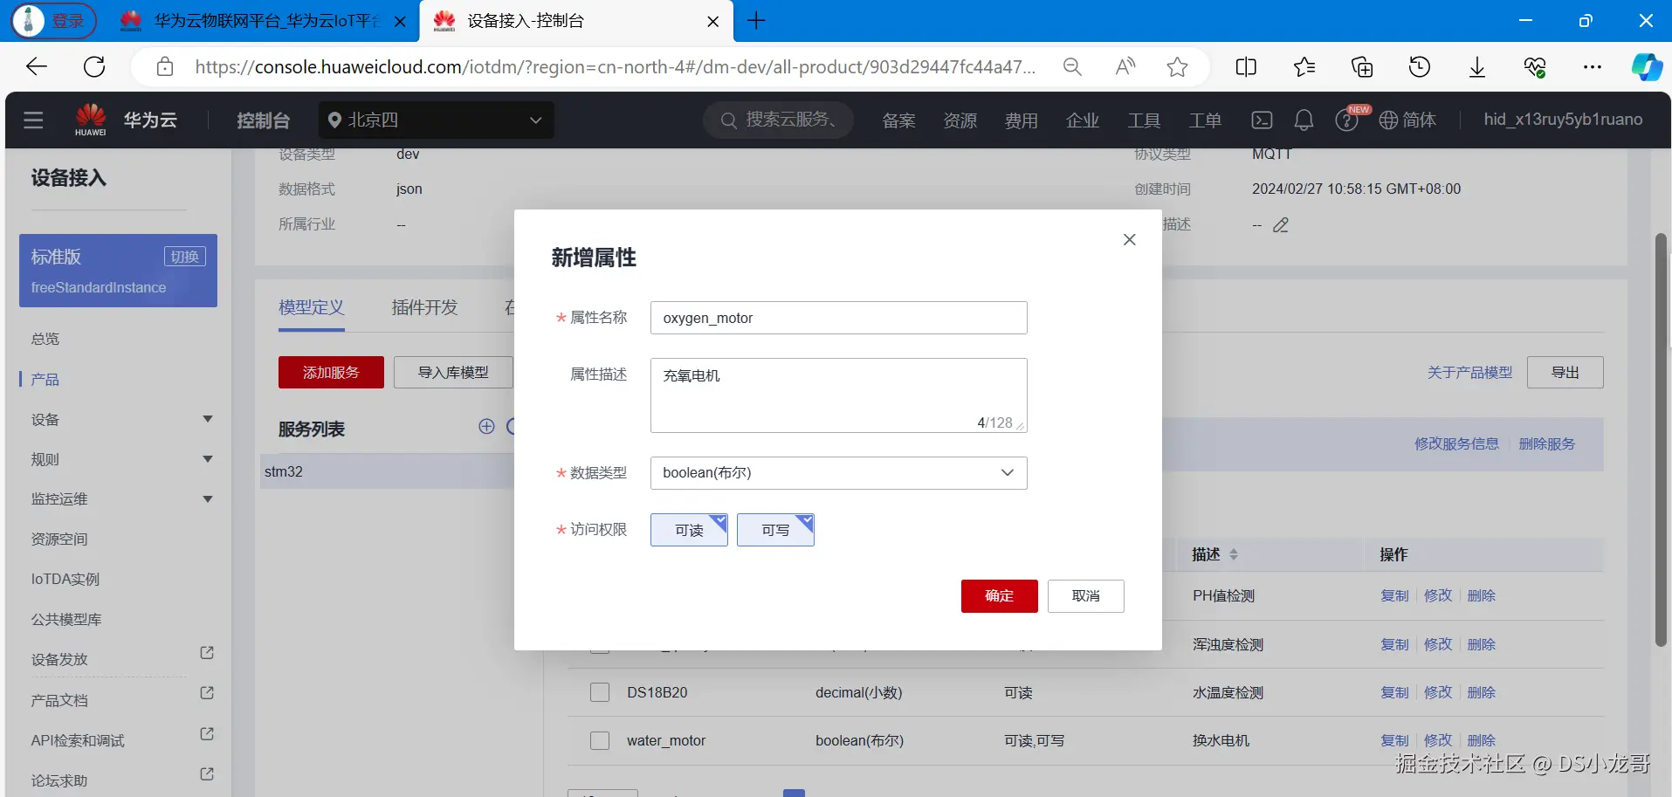
Task: Click 复制 in the PH值检测 row
Action: coord(1394,595)
